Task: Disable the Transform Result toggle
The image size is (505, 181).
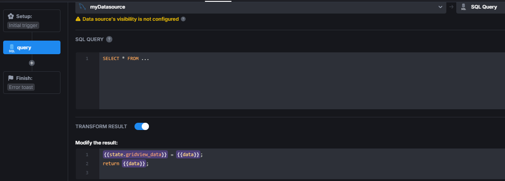Action: pyautogui.click(x=142, y=126)
